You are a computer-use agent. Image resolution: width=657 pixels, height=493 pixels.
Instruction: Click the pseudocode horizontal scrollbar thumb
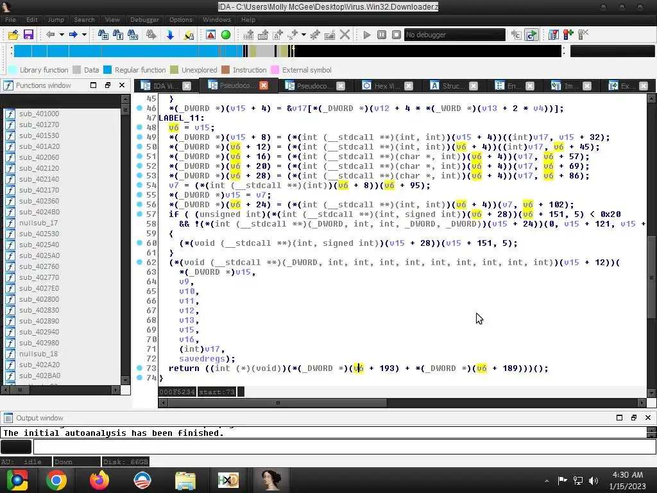[277, 403]
